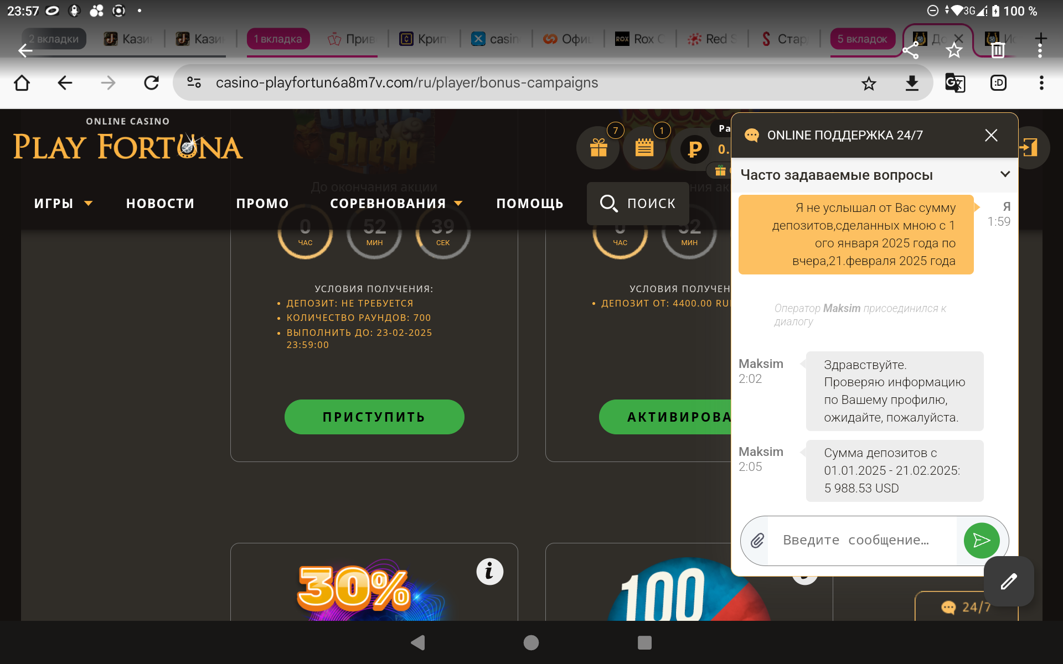
Task: Click the green ПРИСТУПИТЬ button
Action: coord(374,417)
